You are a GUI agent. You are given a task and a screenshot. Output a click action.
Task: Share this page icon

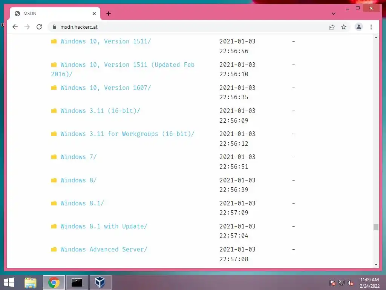(x=332, y=27)
